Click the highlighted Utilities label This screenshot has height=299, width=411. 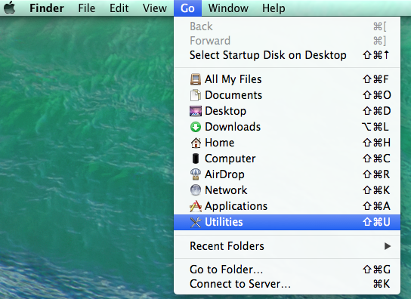pyautogui.click(x=224, y=222)
